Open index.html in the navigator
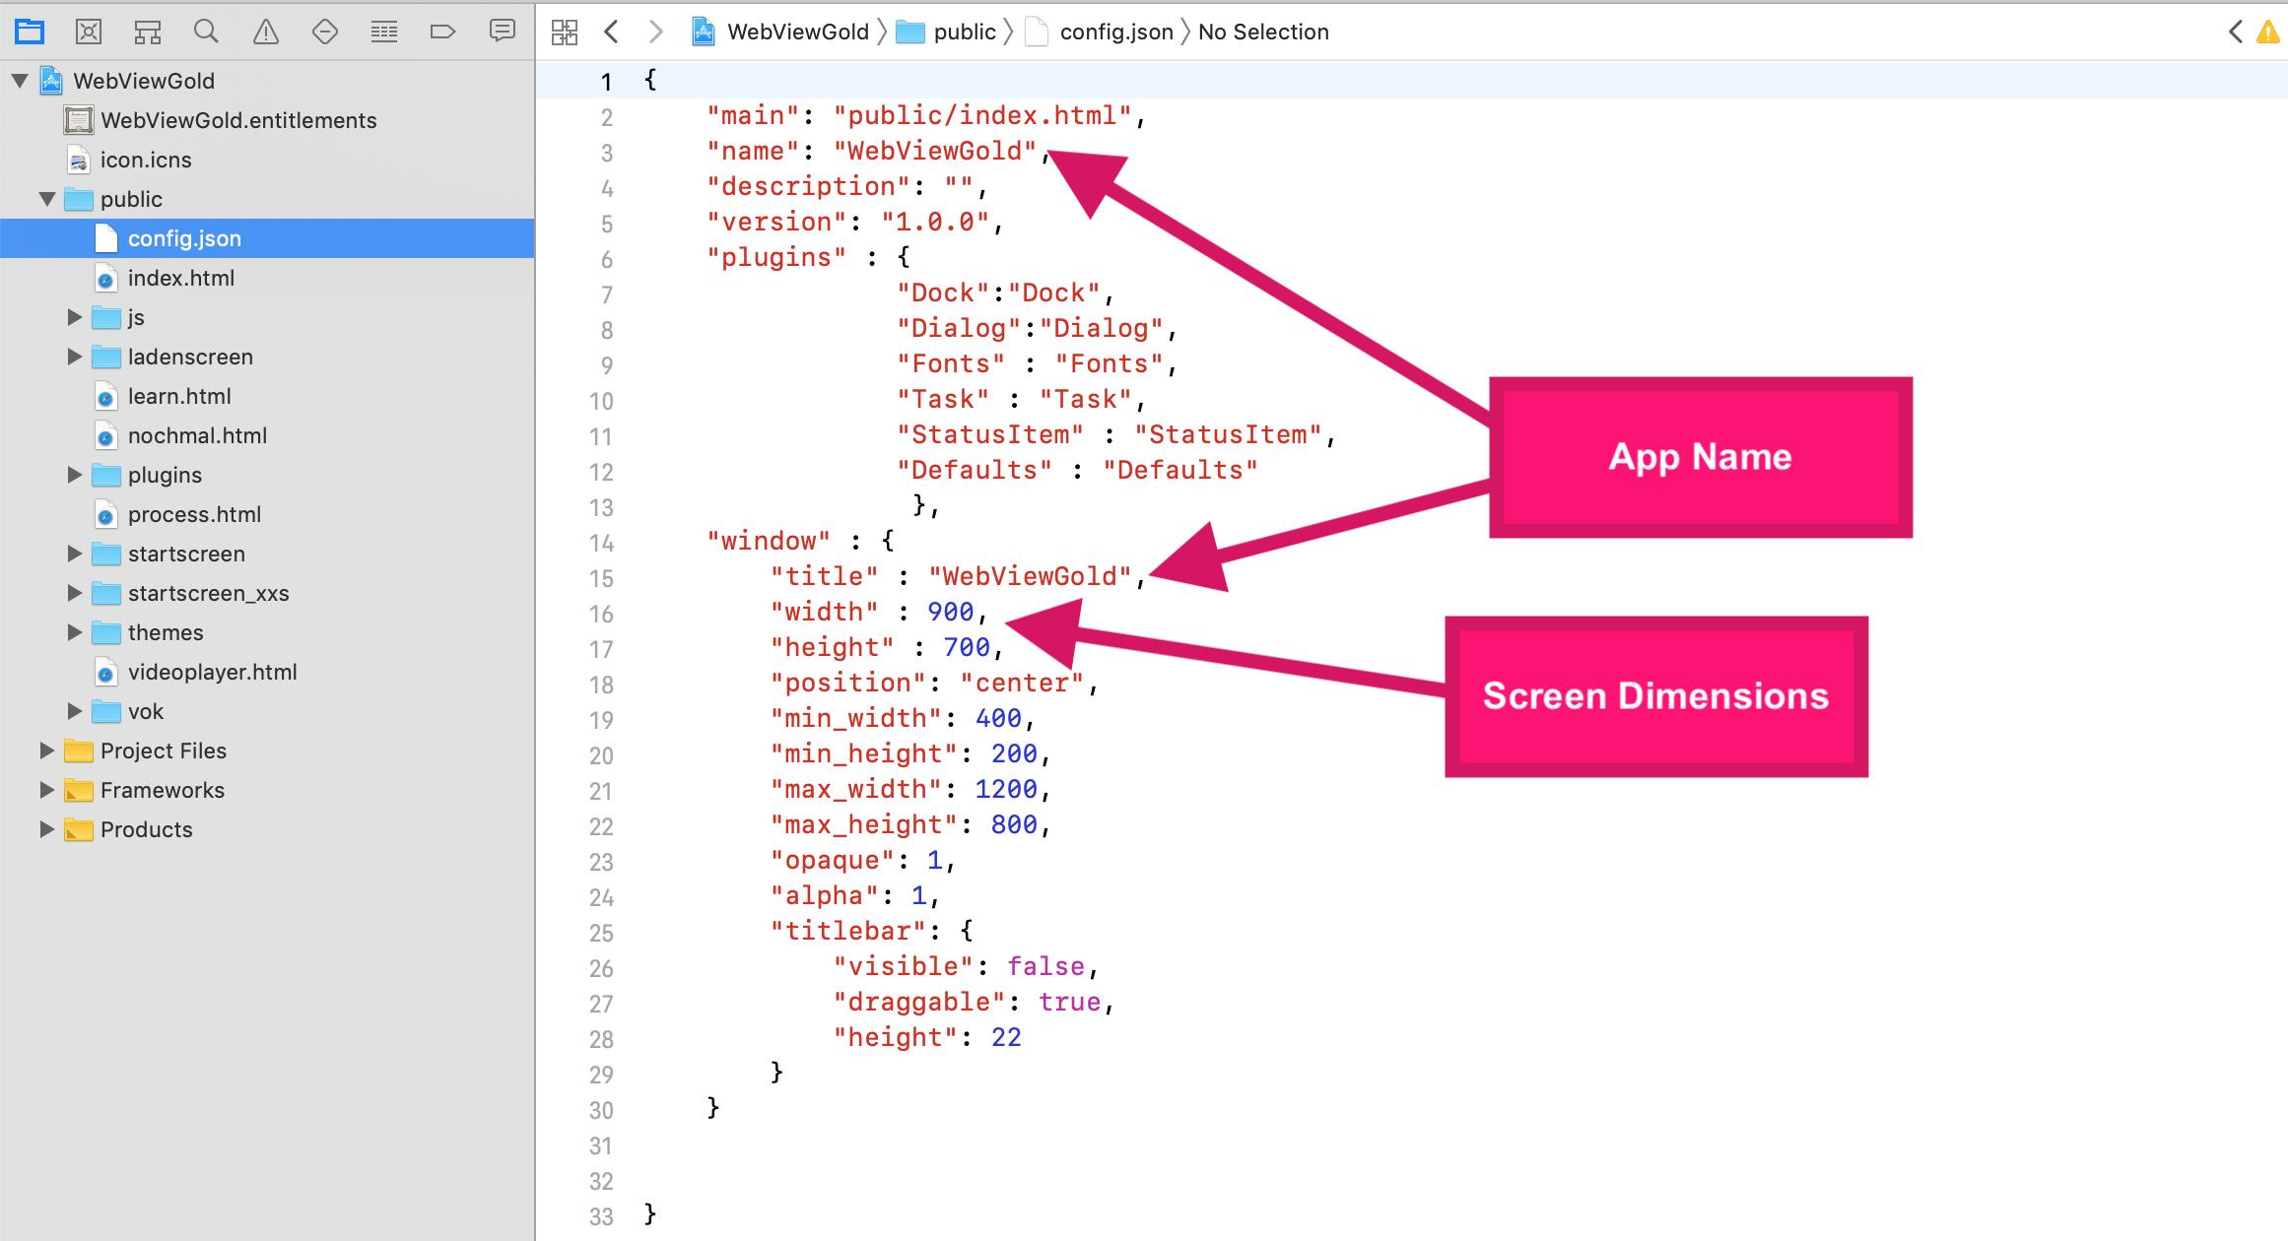This screenshot has width=2288, height=1241. 267,278
